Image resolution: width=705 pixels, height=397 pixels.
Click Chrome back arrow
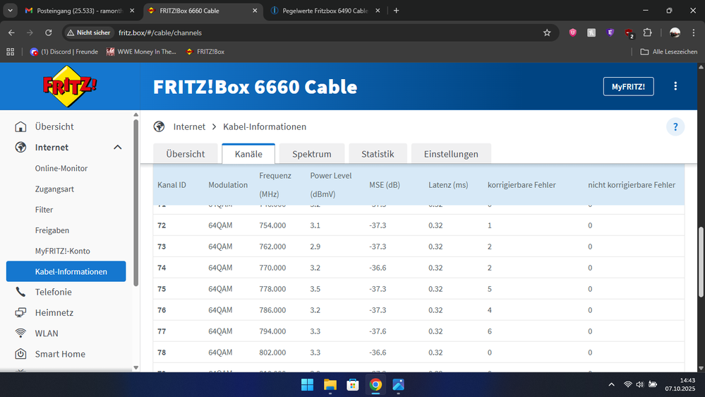11,32
